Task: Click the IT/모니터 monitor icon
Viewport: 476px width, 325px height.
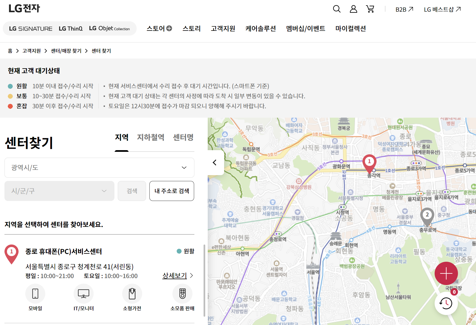Action: (84, 294)
